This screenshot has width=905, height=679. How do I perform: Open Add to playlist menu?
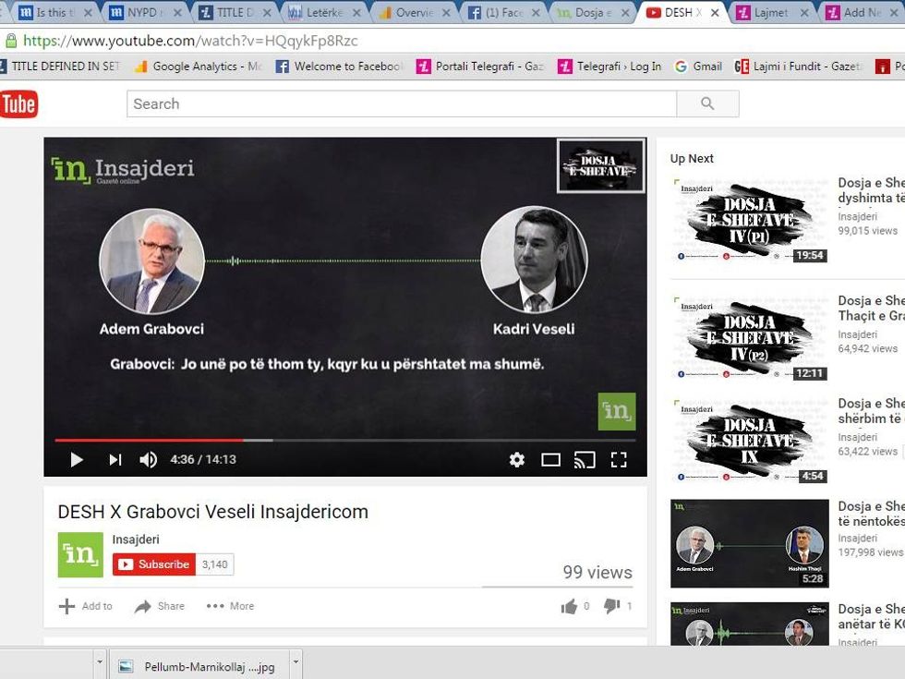coord(86,606)
